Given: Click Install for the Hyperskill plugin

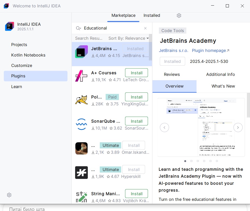Looking at the screenshot, I should [x=134, y=170].
